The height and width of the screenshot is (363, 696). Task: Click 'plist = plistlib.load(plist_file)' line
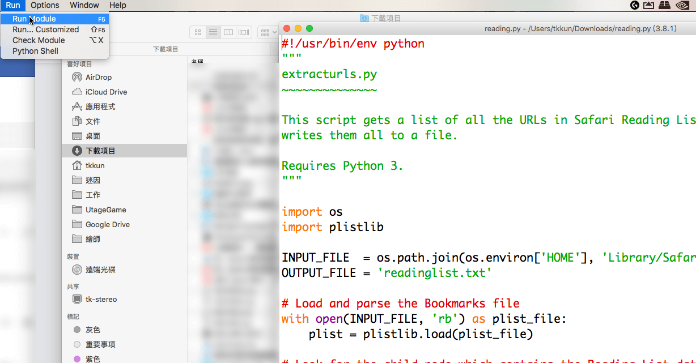point(421,334)
